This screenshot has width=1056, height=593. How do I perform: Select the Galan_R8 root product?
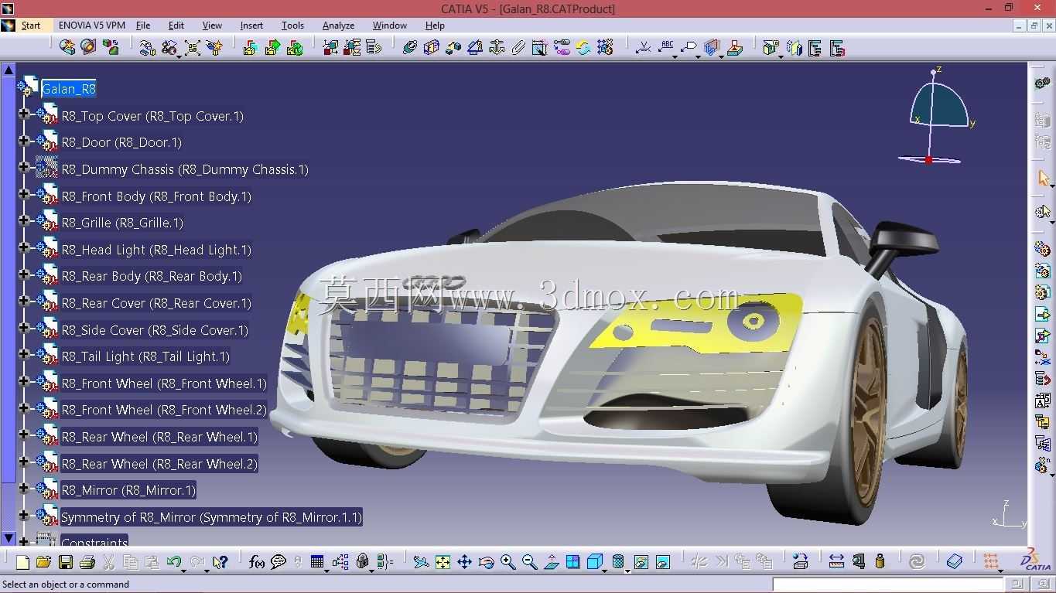coord(69,89)
